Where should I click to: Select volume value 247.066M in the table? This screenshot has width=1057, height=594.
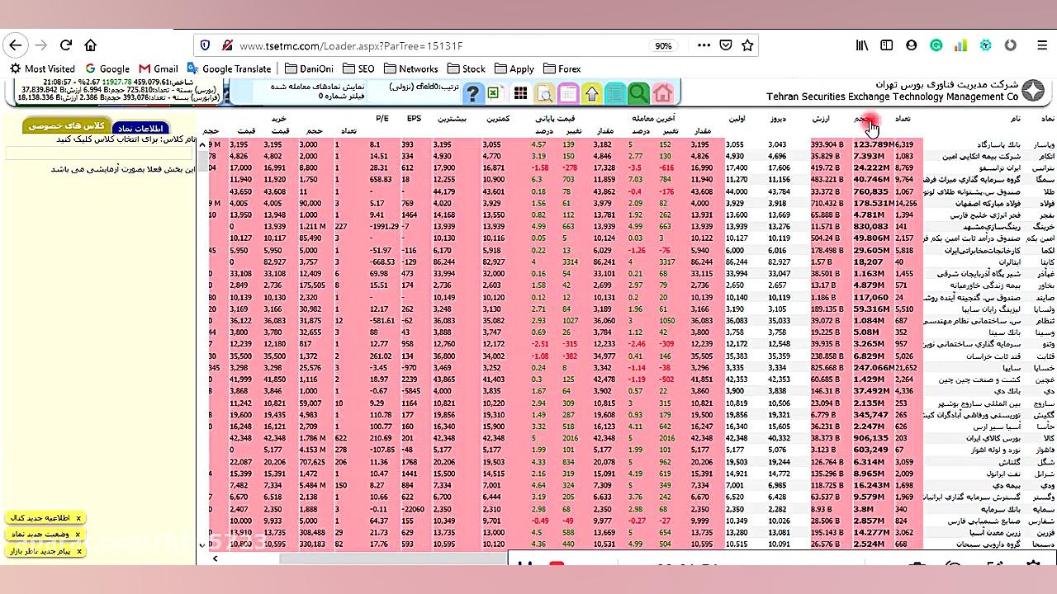pyautogui.click(x=874, y=368)
